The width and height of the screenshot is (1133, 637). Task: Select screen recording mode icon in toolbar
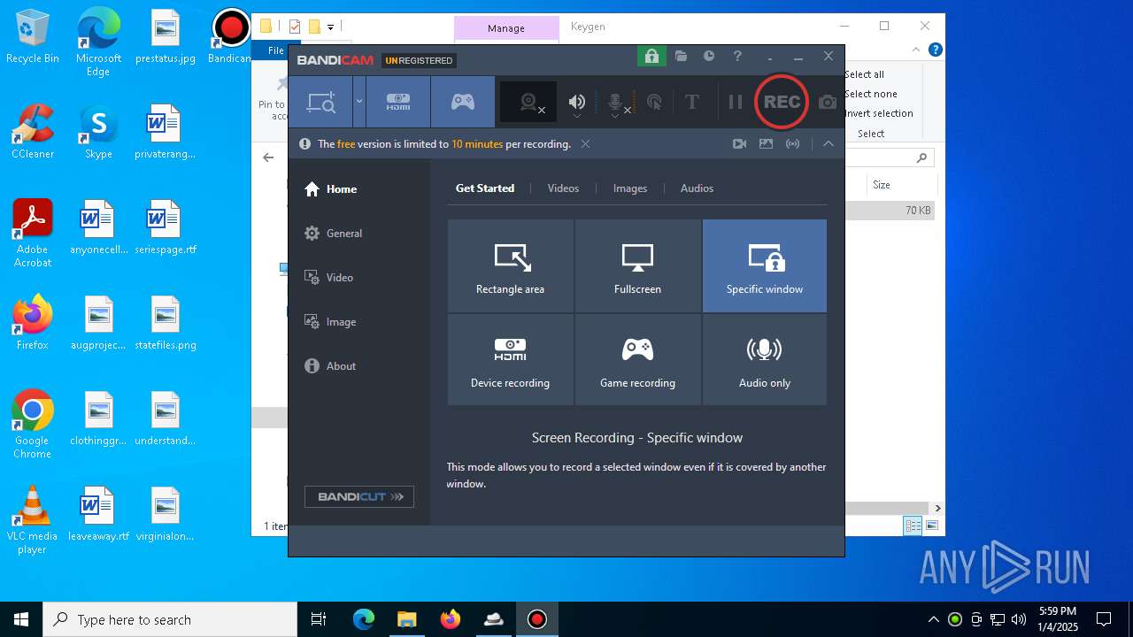click(320, 102)
